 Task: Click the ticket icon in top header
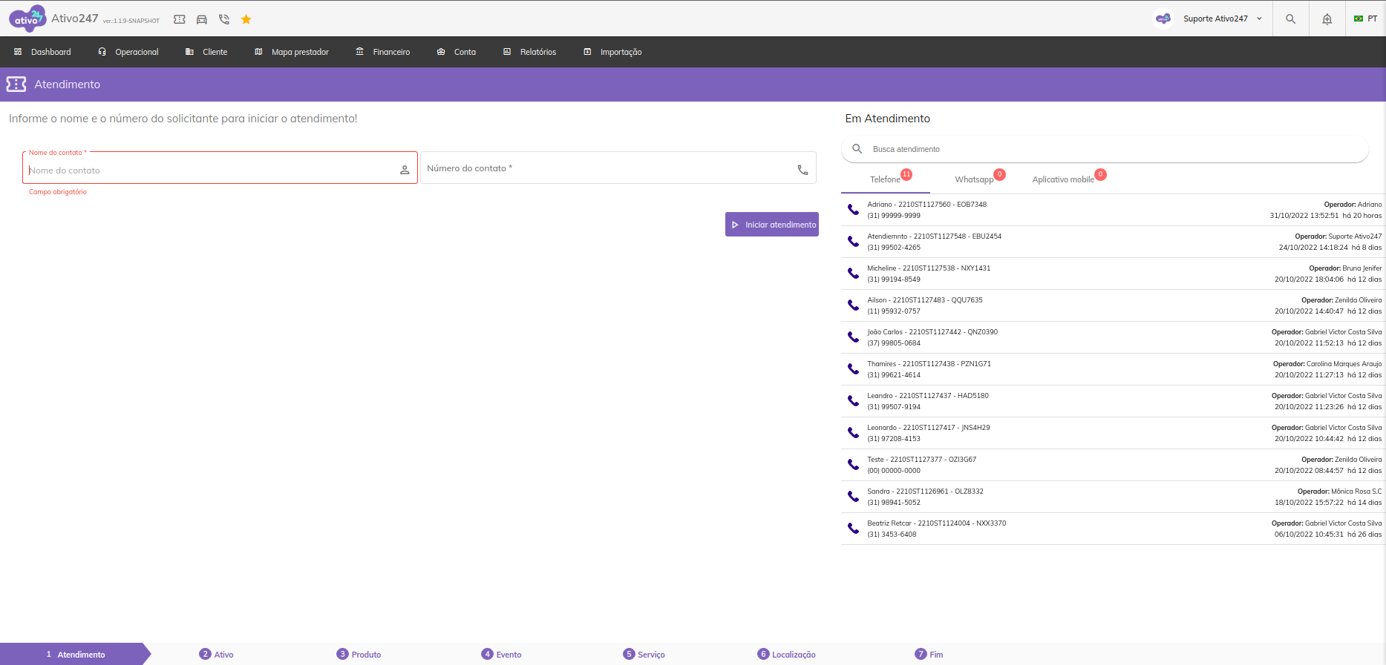coord(180,19)
